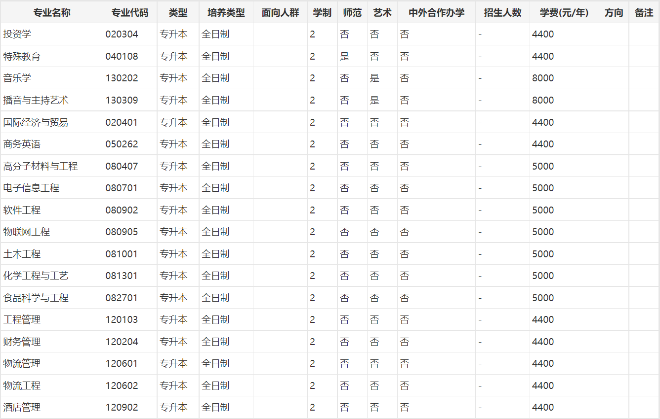
Task: Select the 物联网工程 major name
Action: (x=27, y=232)
